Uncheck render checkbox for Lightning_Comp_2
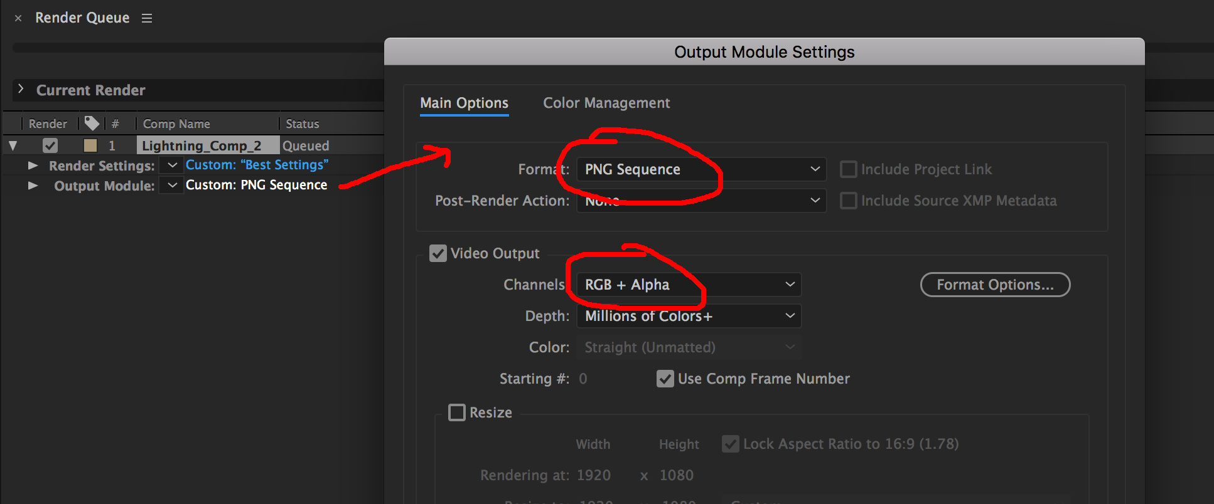The height and width of the screenshot is (504, 1214). pos(50,145)
